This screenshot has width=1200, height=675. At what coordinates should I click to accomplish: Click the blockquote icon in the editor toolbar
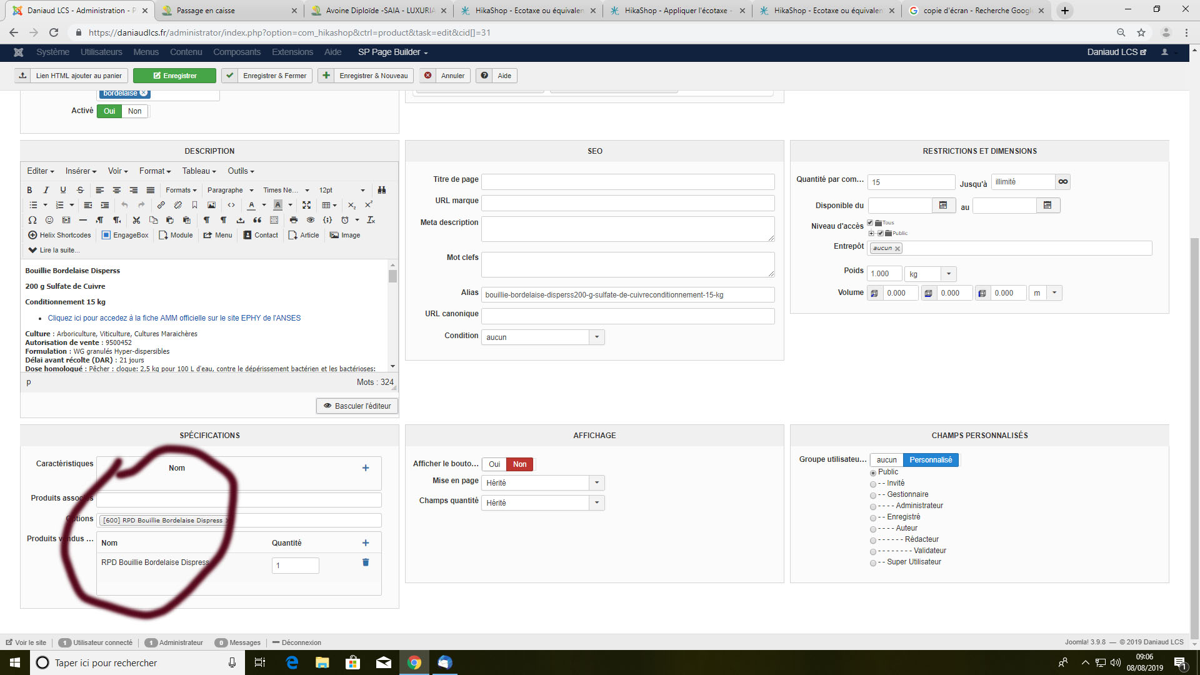point(257,220)
